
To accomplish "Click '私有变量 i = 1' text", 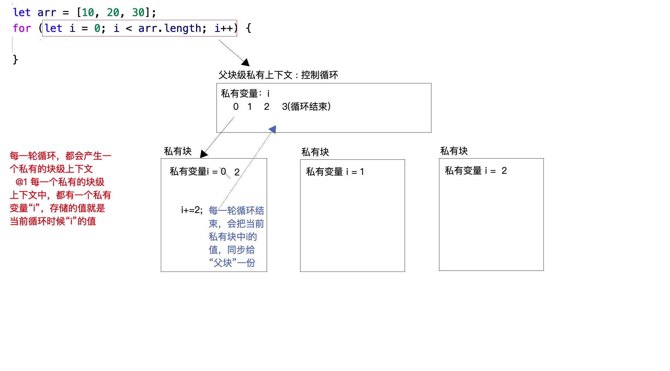I will tap(335, 172).
